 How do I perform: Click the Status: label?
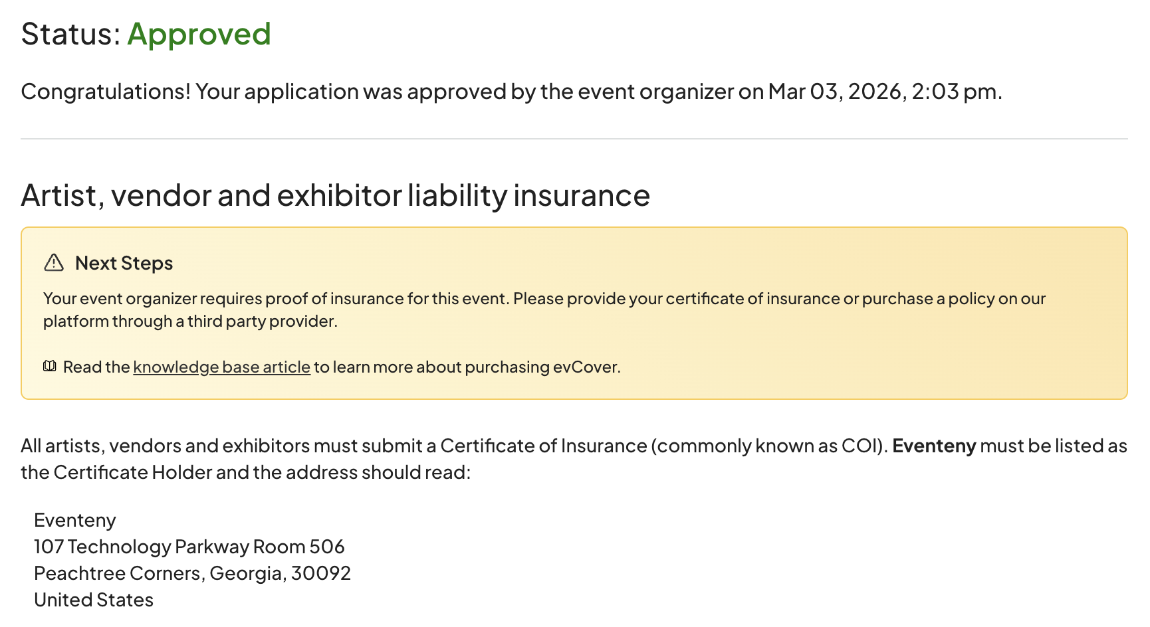point(70,35)
